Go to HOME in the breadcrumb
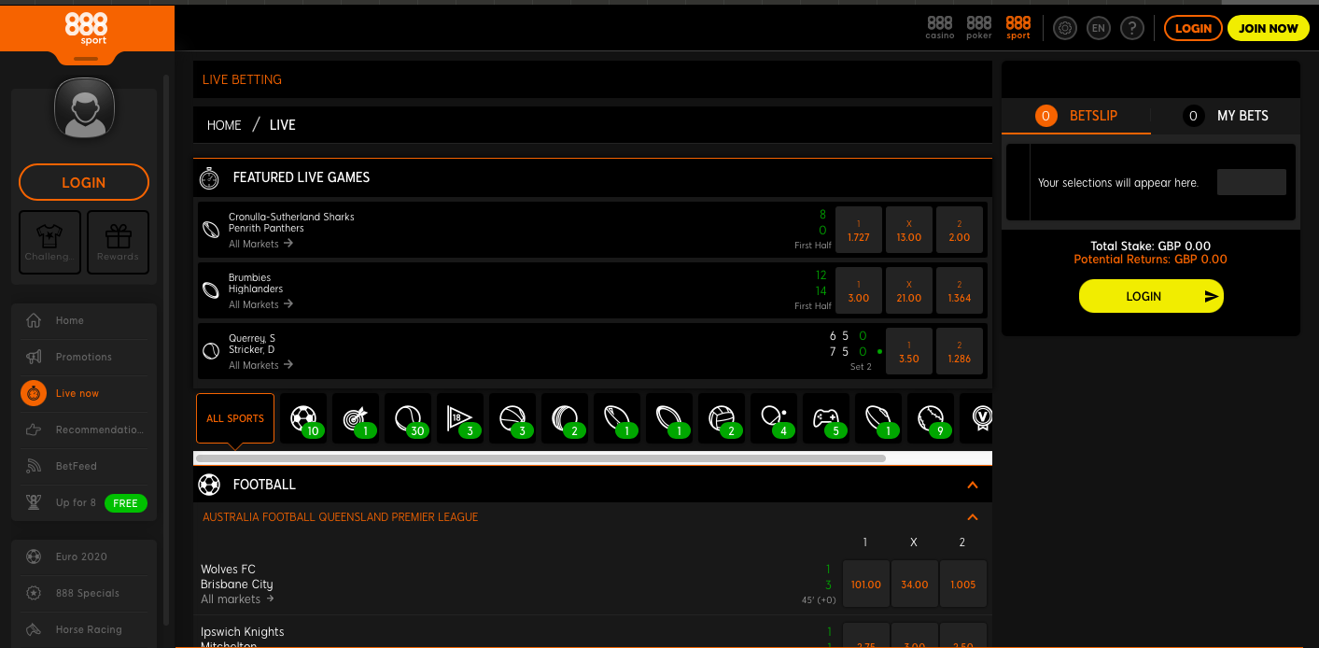The width and height of the screenshot is (1319, 648). pos(224,125)
